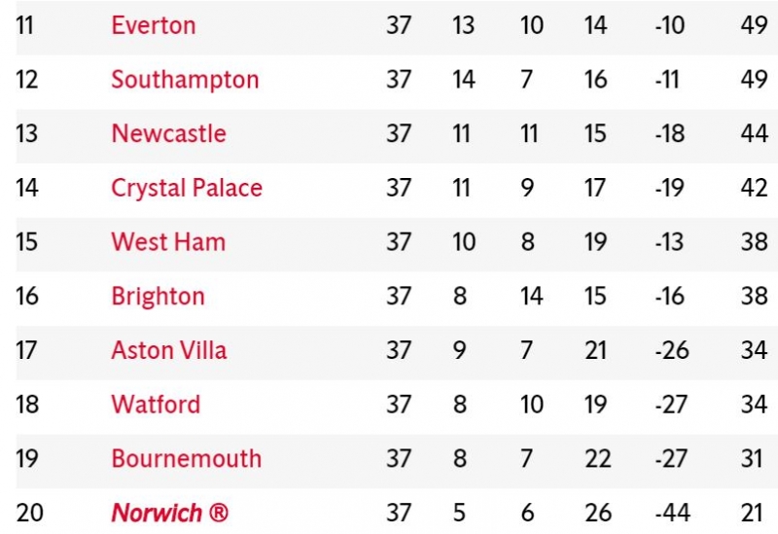778x534 pixels.
Task: Open the Aston Villa link
Action: click(169, 350)
